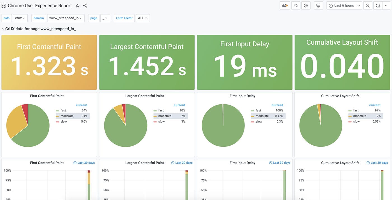Image resolution: width=392 pixels, height=200 pixels.
Task: Open First Contentful Paint bar chart title menu
Action: click(x=47, y=163)
